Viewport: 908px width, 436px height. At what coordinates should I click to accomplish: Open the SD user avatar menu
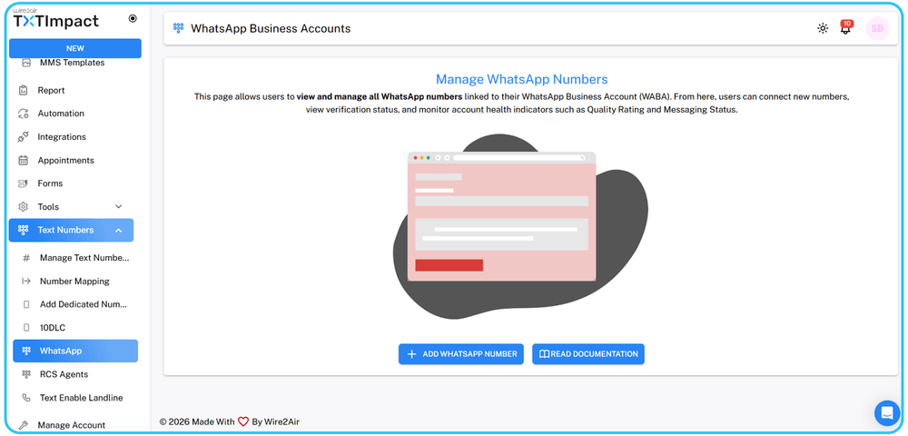click(x=877, y=28)
